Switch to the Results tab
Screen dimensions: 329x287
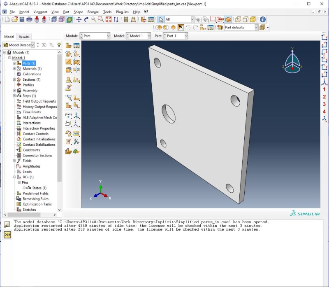[24, 37]
